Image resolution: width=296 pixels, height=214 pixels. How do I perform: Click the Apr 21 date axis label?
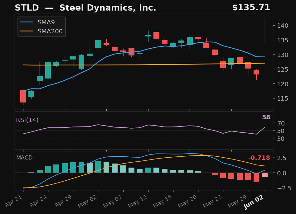14,201
